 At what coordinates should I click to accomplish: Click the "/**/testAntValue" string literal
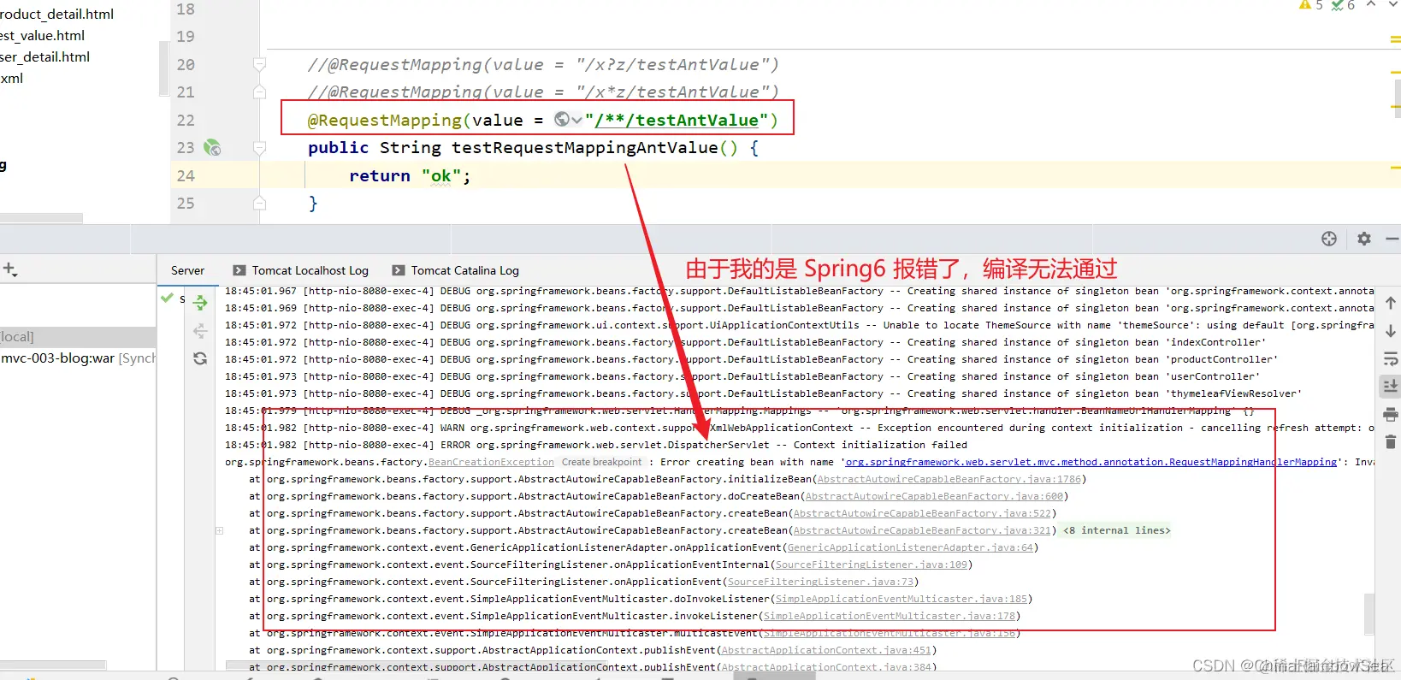[677, 121]
